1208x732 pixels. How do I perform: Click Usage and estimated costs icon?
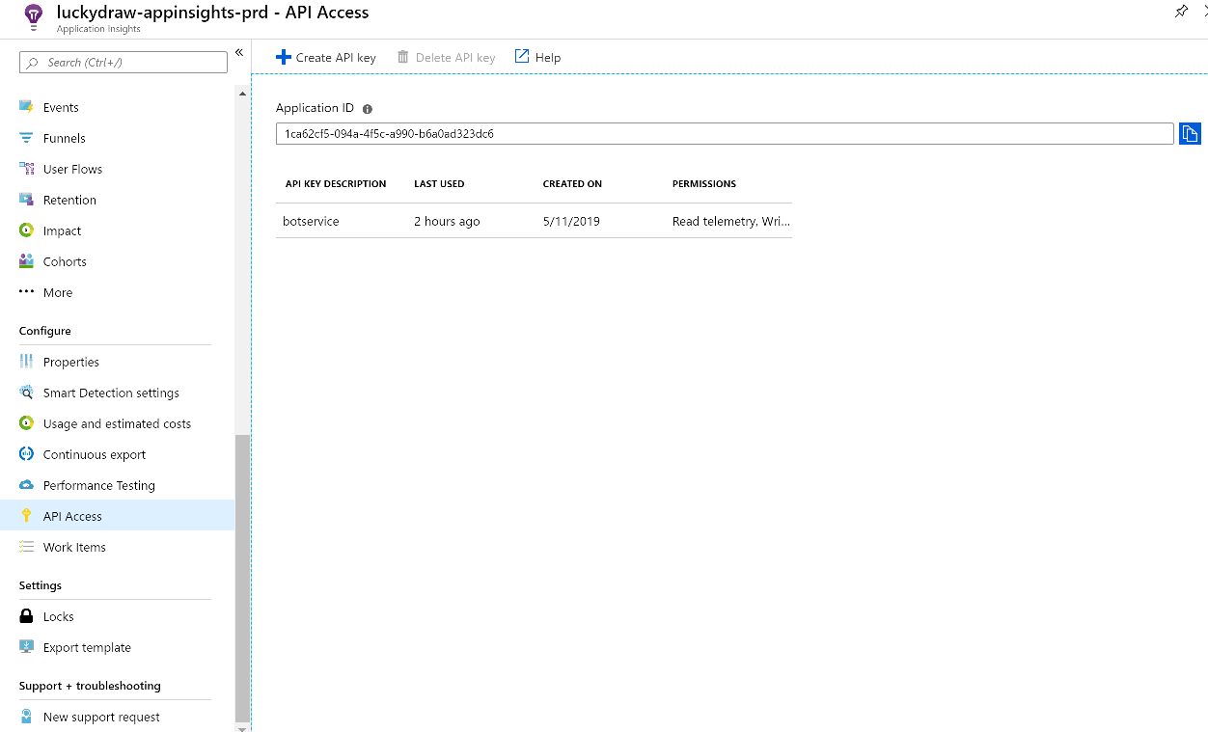click(27, 423)
